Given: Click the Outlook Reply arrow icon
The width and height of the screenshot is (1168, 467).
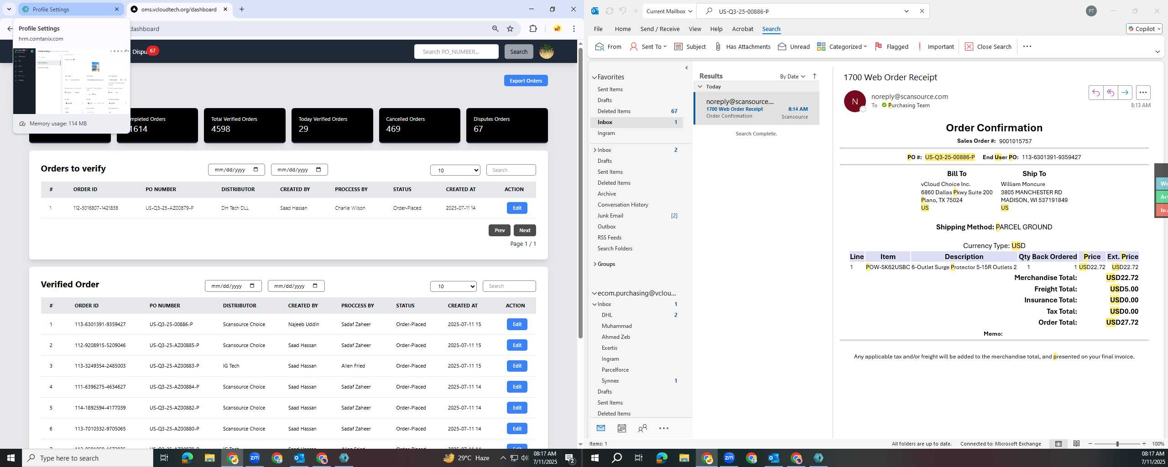Looking at the screenshot, I should click(1095, 93).
